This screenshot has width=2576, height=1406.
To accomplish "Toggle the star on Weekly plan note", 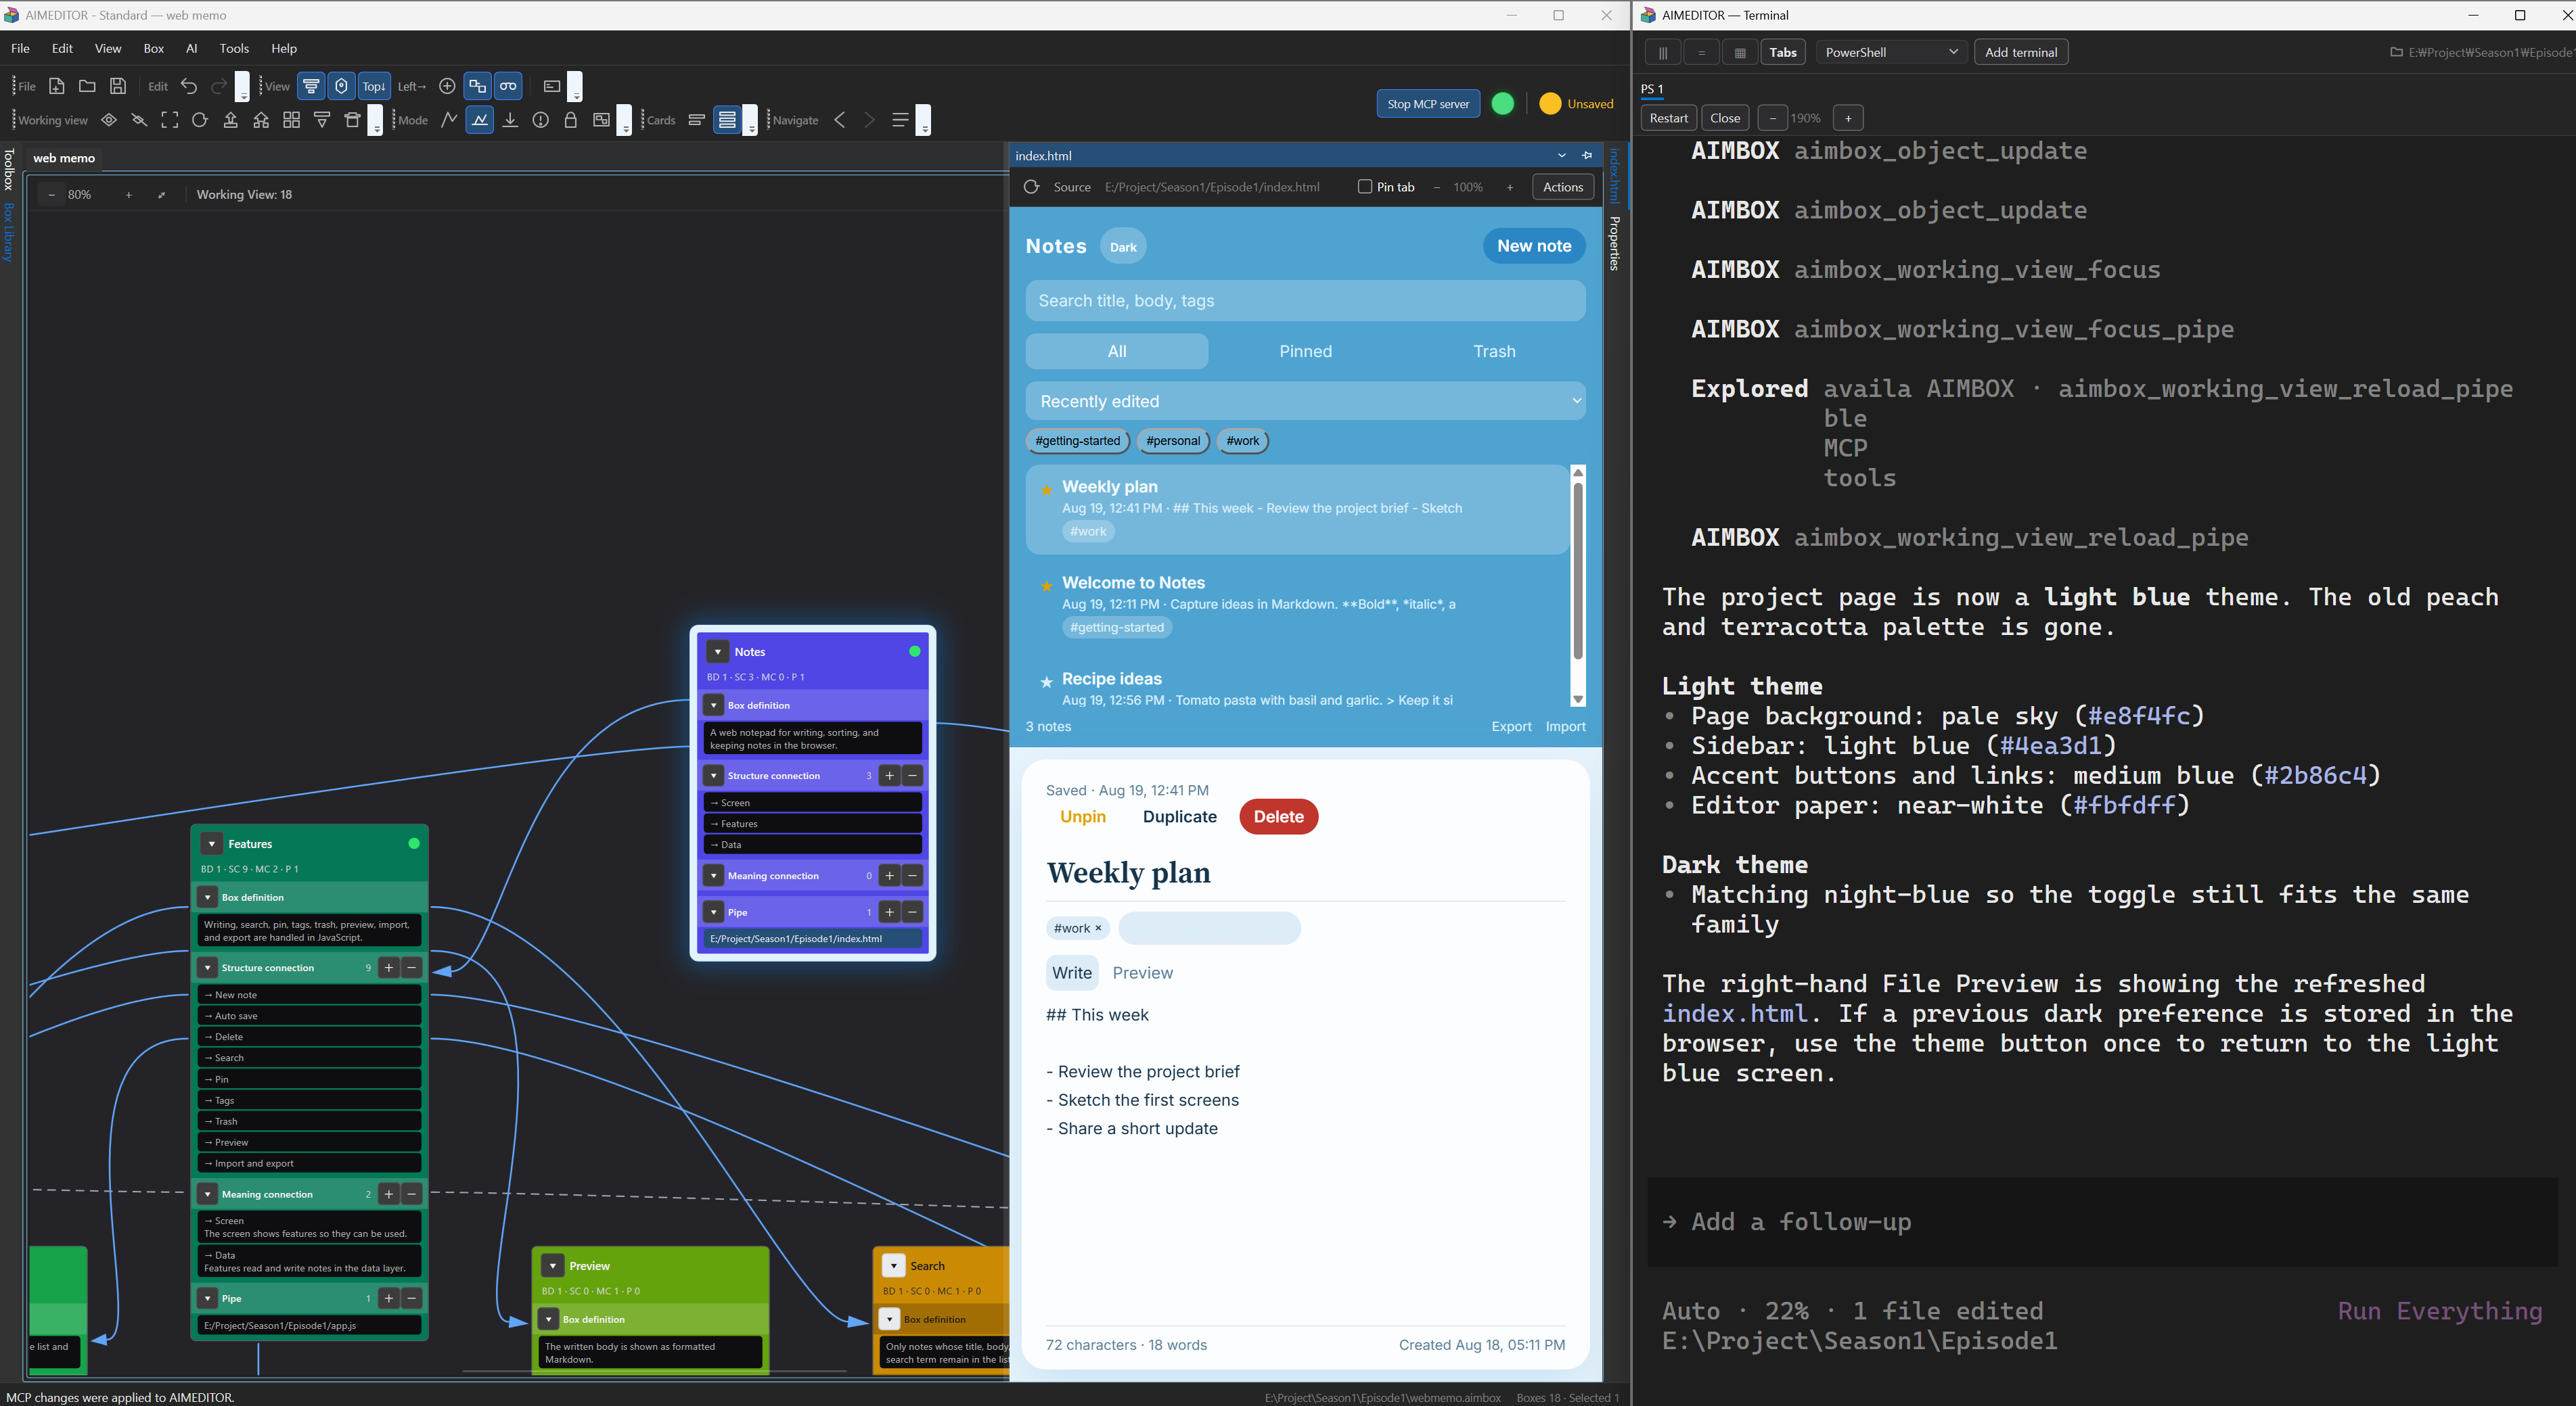I will [x=1046, y=490].
